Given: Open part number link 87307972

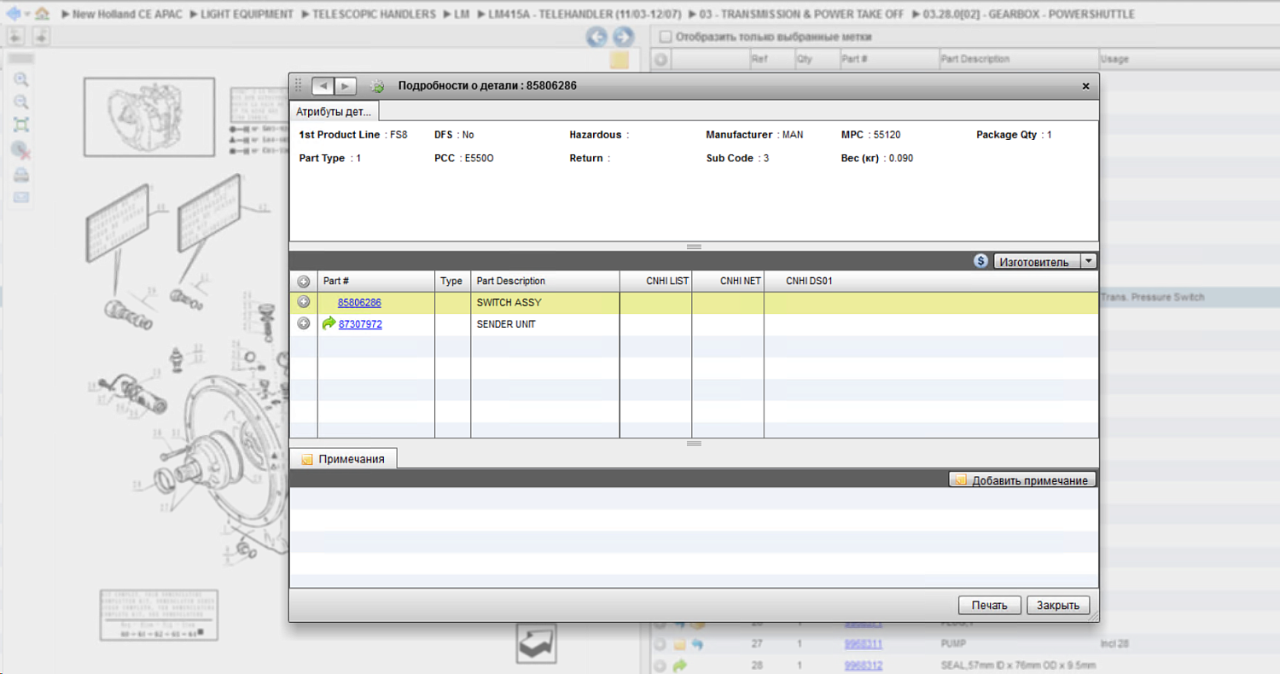Looking at the screenshot, I should pos(360,324).
